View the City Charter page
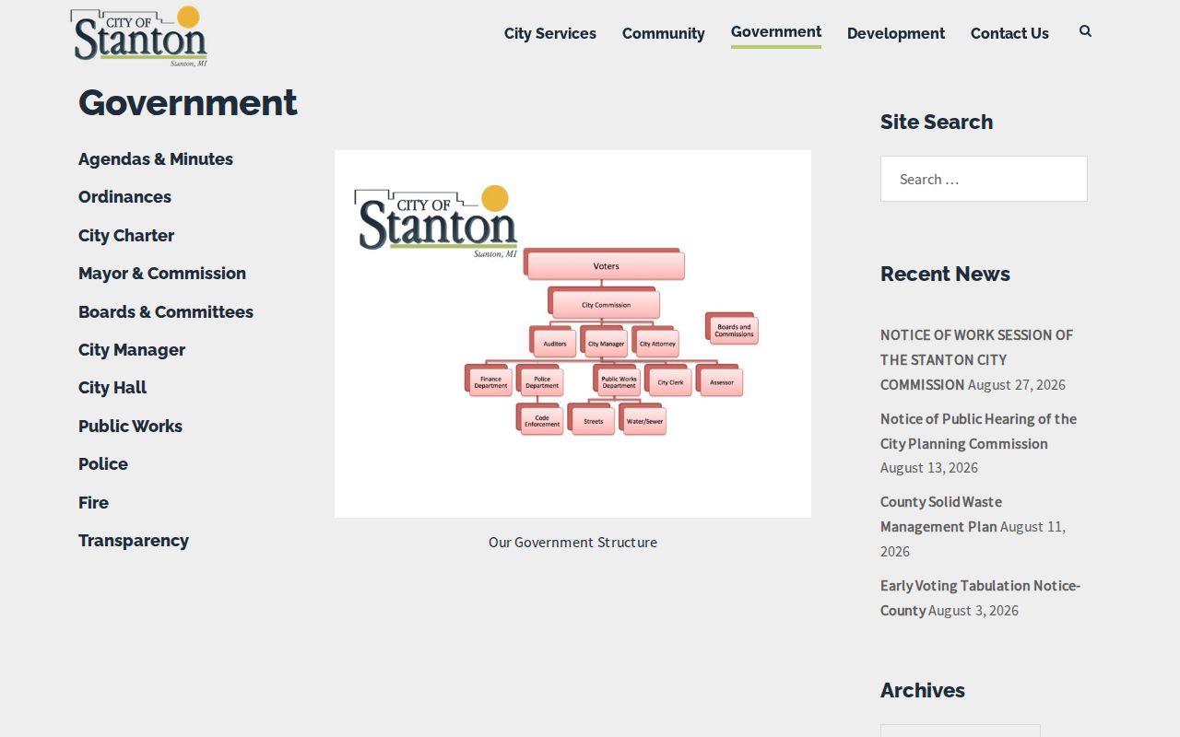This screenshot has width=1180, height=737. (x=126, y=235)
